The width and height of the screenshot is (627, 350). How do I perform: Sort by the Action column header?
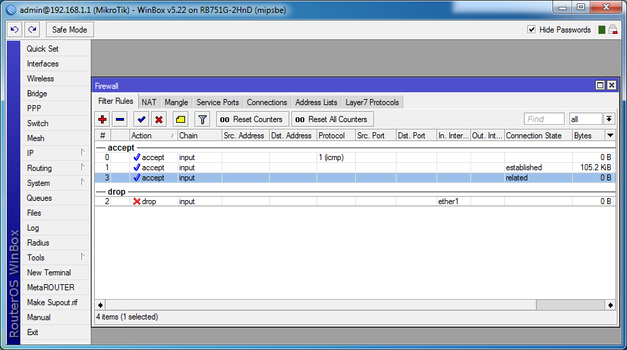coord(154,136)
